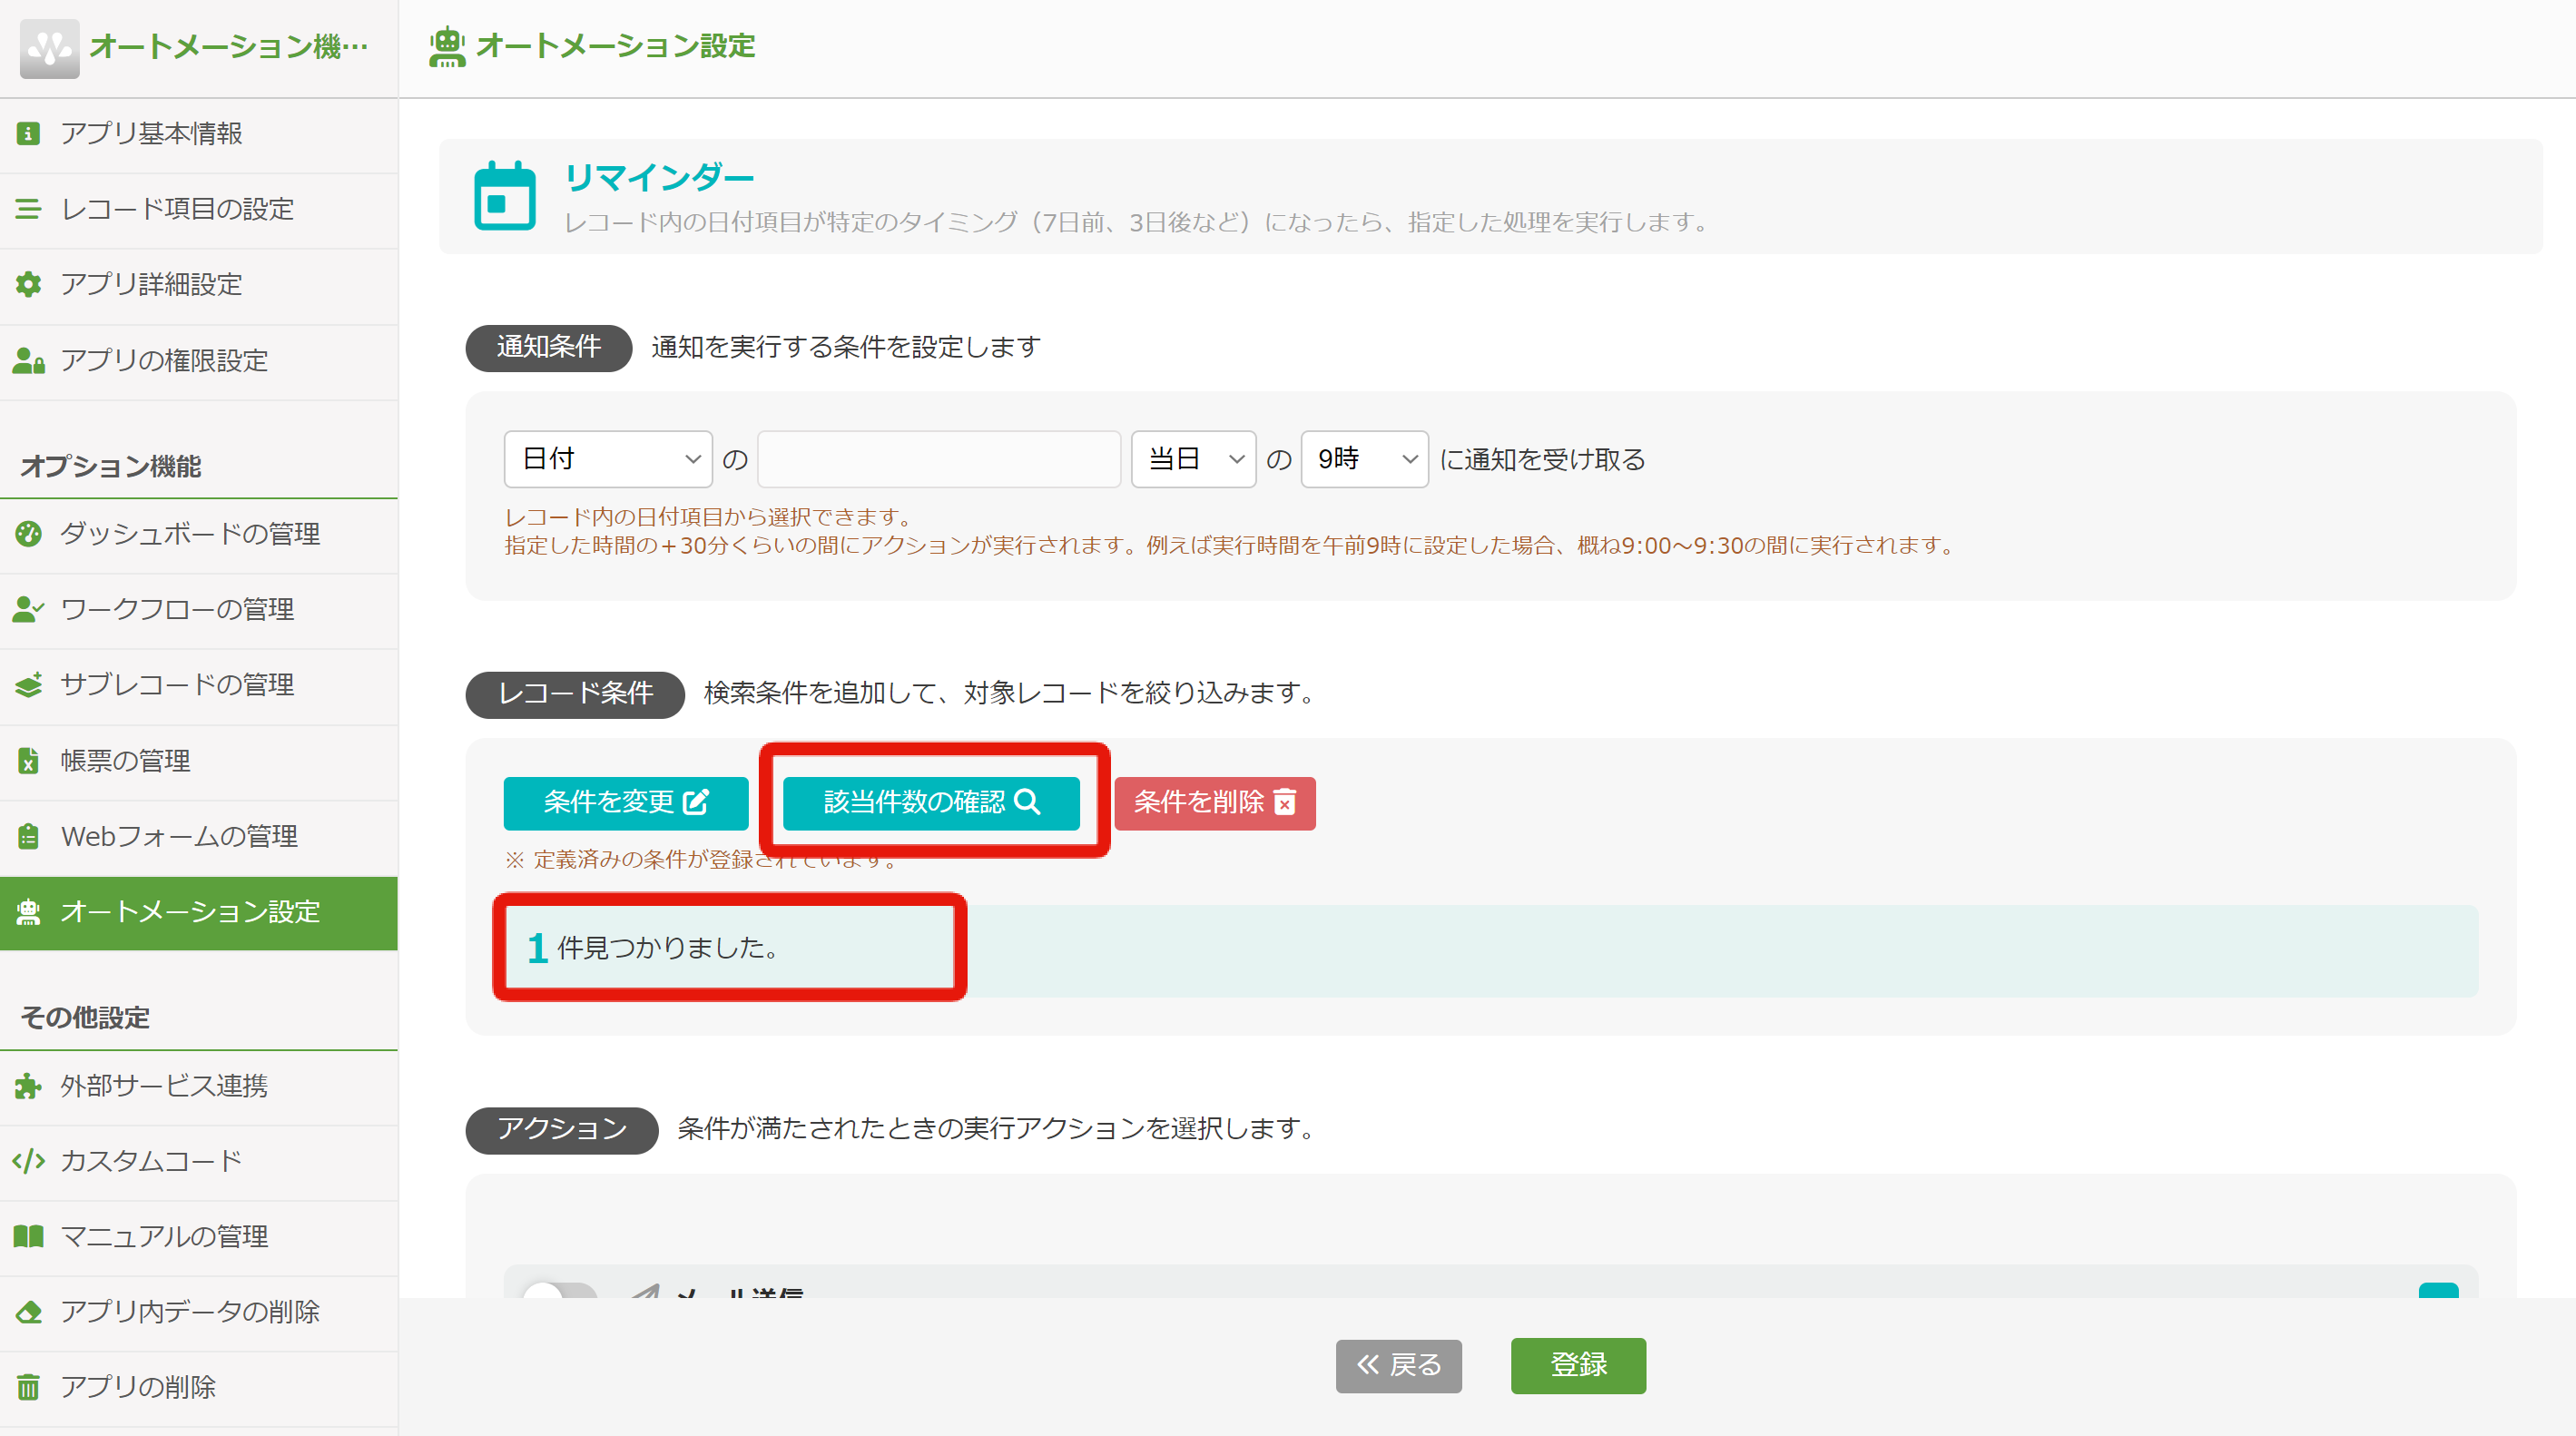The width and height of the screenshot is (2576, 1436).
Task: Click the ダッシュボードの管理 dashboard icon
Action: click(28, 534)
